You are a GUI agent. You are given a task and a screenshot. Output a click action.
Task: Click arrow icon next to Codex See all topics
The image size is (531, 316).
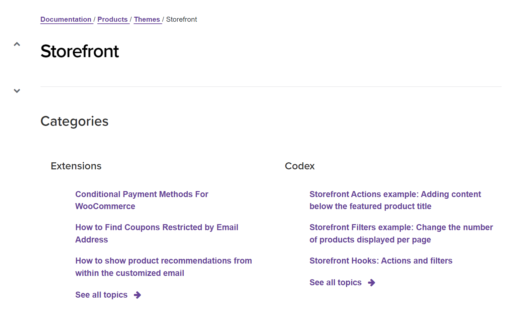371,283
